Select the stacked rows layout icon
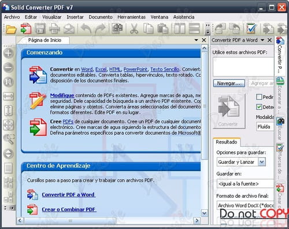Image resolution: width=289 pixels, height=229 pixels. 194,28
